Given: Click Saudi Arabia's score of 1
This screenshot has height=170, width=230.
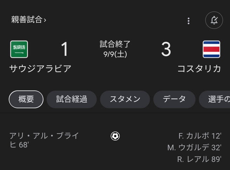Looking at the screenshot, I should (64, 49).
